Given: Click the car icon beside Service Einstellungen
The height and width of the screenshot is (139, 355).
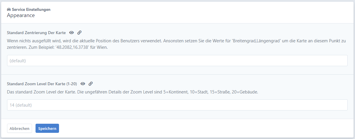Looking at the screenshot, I should (9, 10).
